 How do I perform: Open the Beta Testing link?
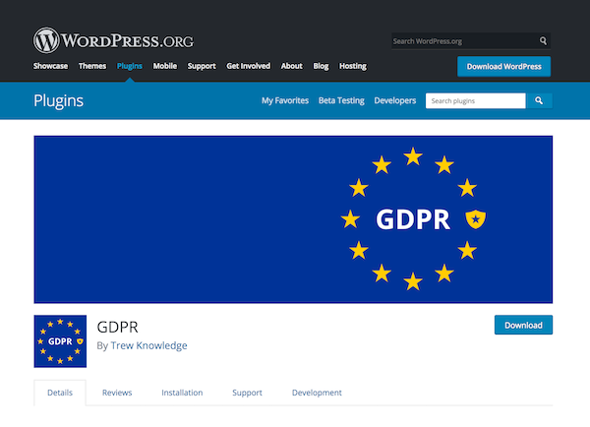coord(341,101)
